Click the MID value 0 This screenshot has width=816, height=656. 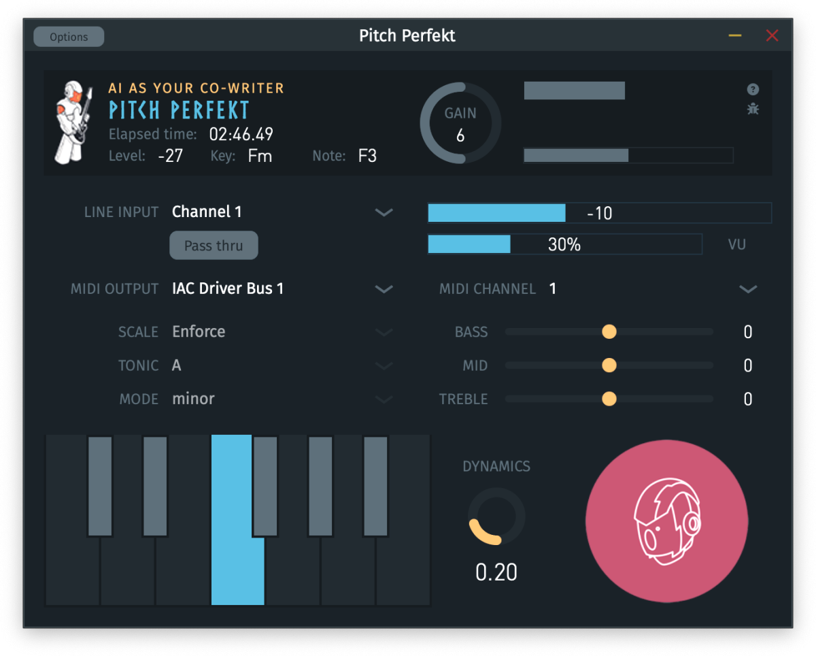(x=748, y=366)
